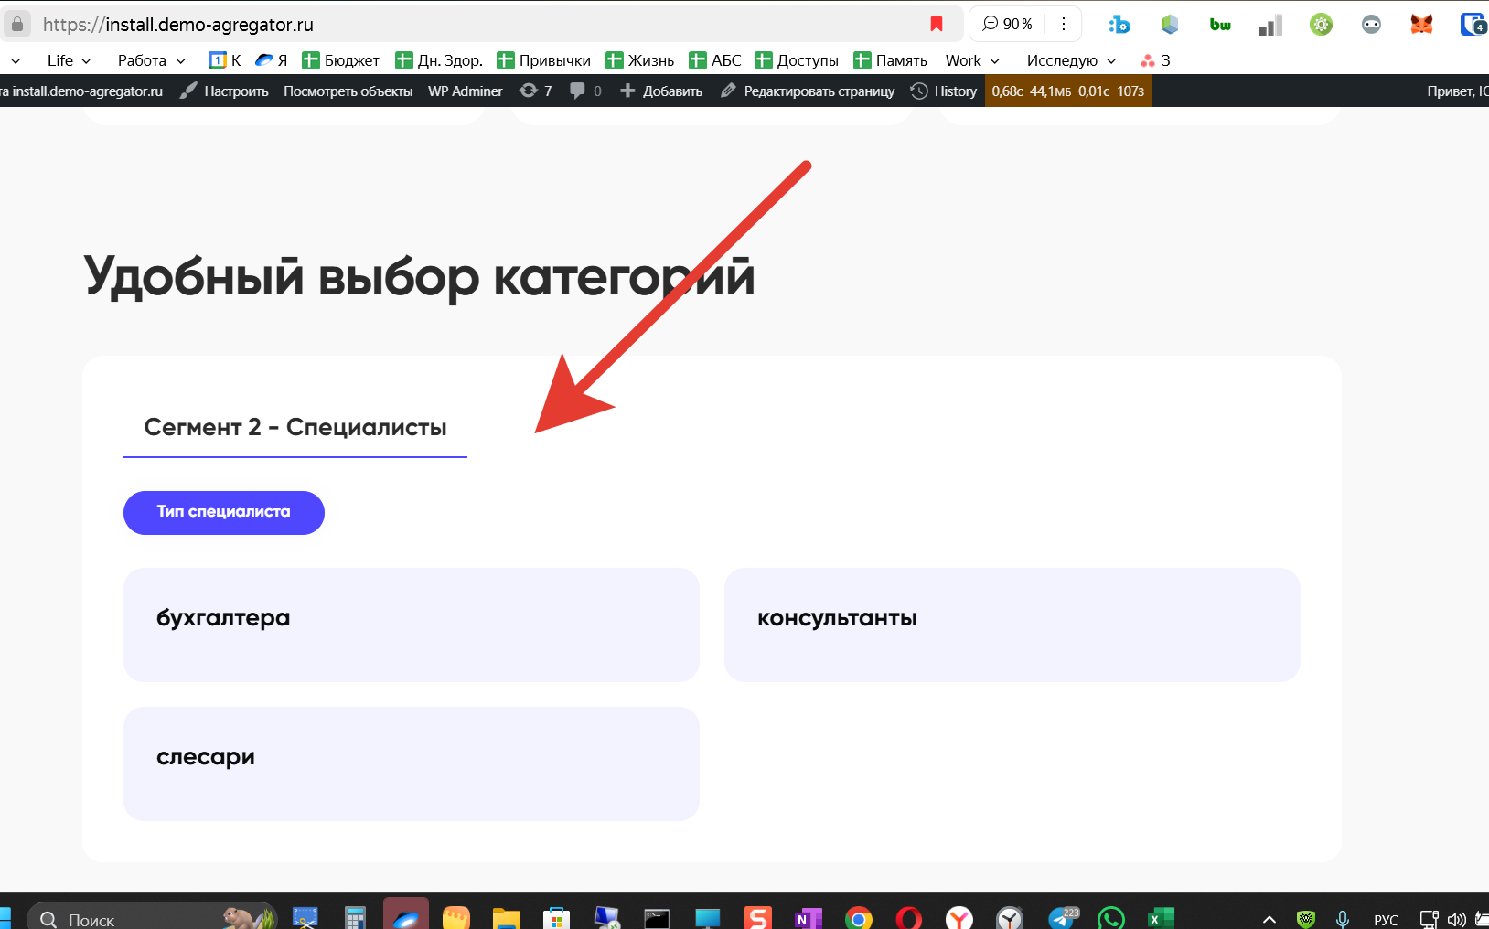Open the 'Work' bookmarks folder dropdown
This screenshot has height=929, width=1489.
(x=972, y=60)
